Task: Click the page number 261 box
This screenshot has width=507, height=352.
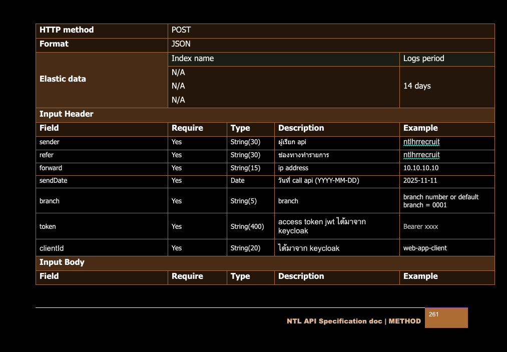Action: (446, 318)
